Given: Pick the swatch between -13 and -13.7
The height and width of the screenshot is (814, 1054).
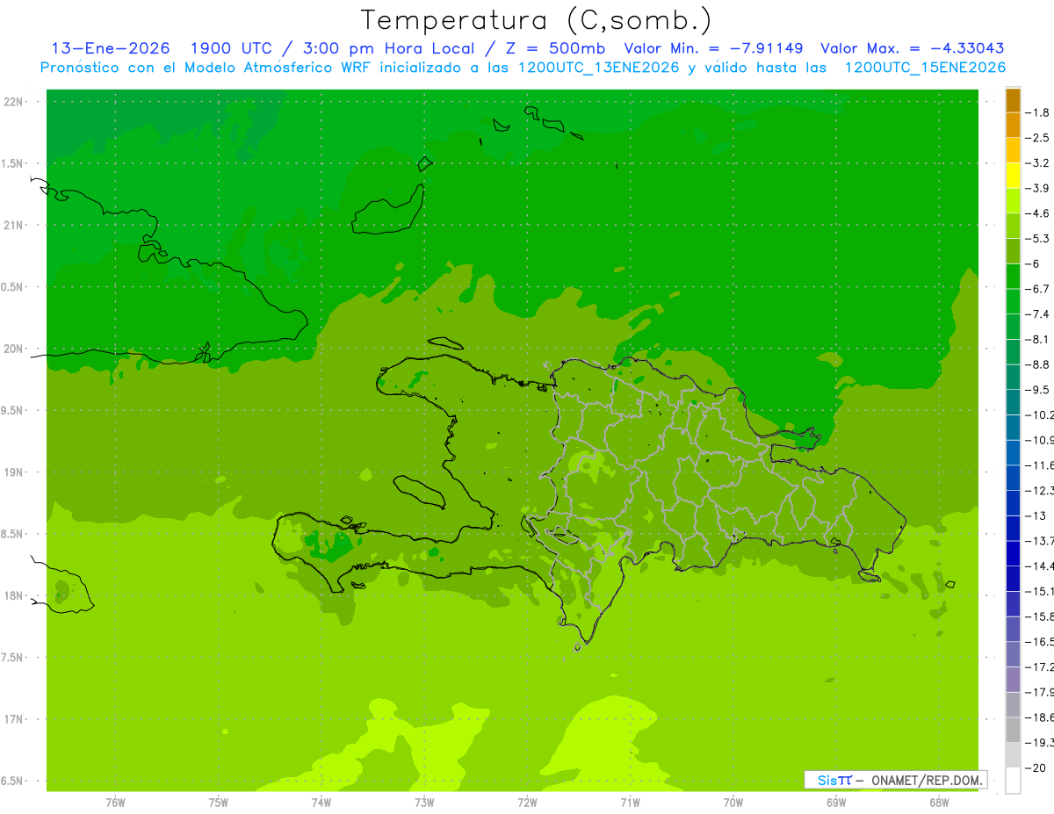Looking at the screenshot, I should coord(1013,529).
